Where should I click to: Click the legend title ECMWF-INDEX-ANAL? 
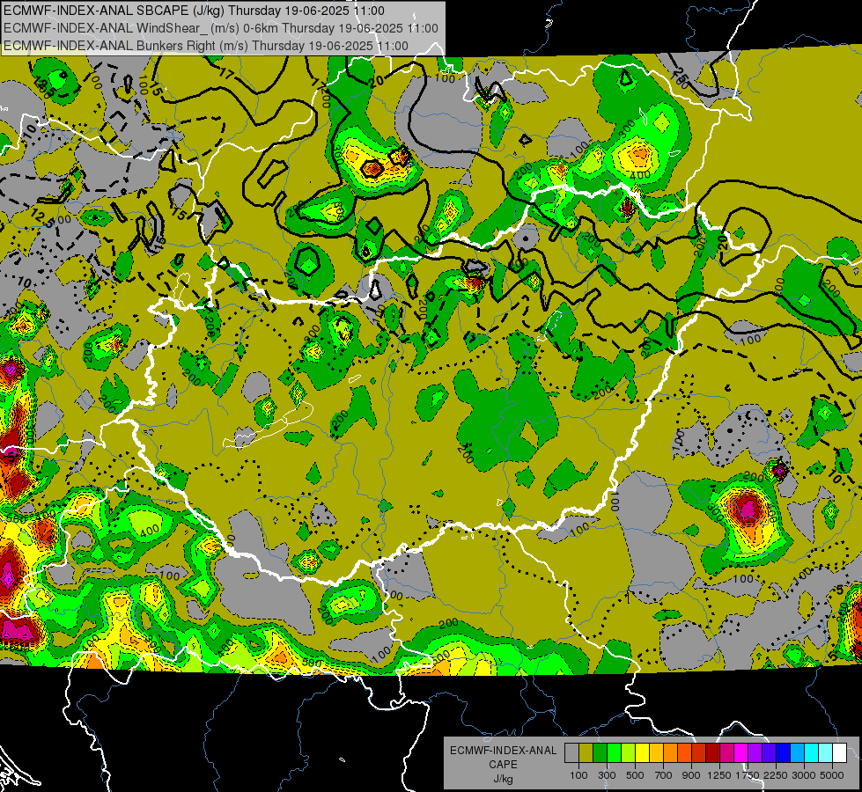(503, 751)
